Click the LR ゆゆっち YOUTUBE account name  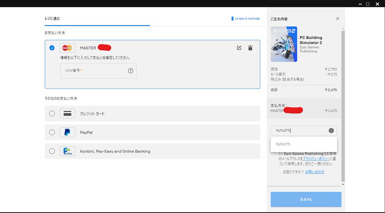(x=247, y=19)
